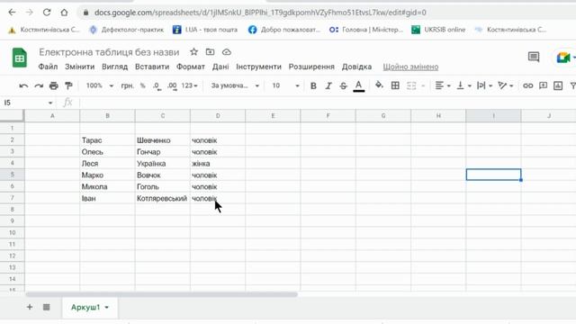Show the all sheets list

(x=46, y=307)
